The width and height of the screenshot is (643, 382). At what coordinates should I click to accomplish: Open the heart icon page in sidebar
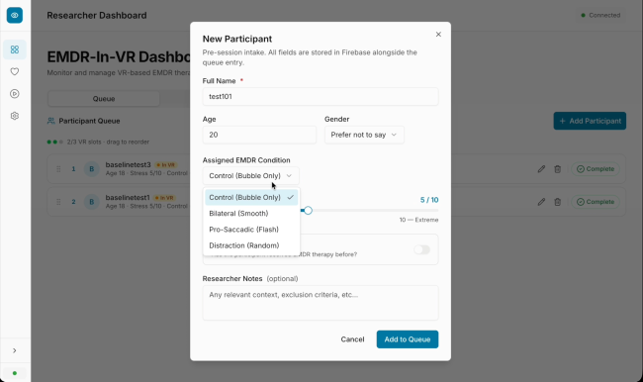[15, 72]
